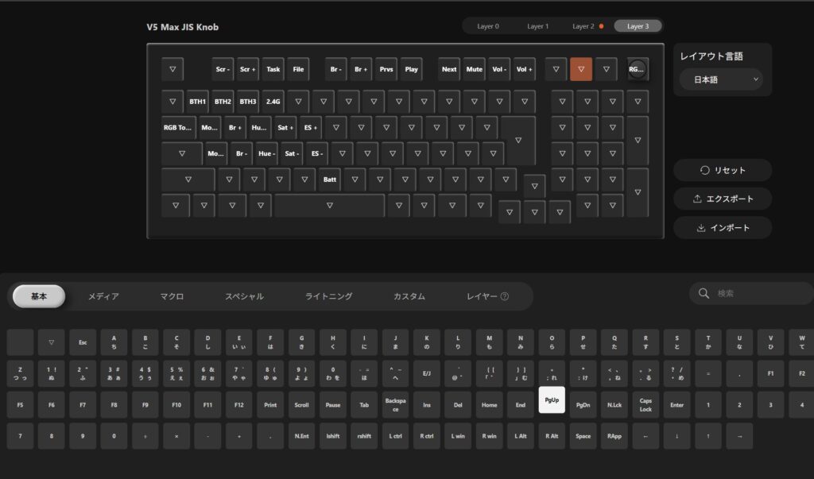Click the BTH1 Bluetooth key
814x479 pixels.
(x=197, y=102)
